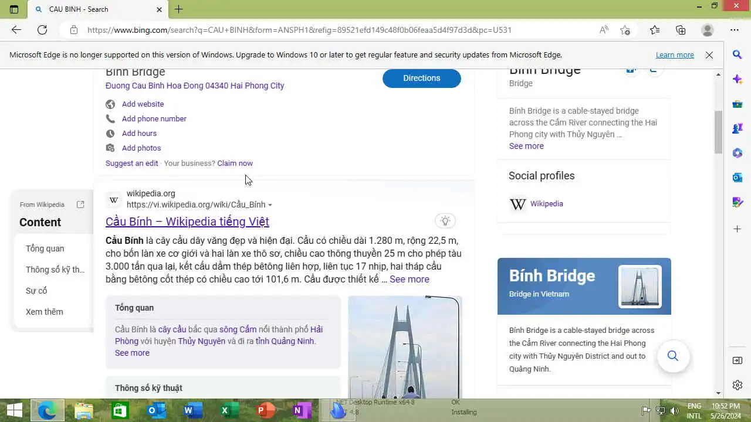This screenshot has height=422, width=751.
Task: Open tab actions menu icon
Action: tap(14, 9)
